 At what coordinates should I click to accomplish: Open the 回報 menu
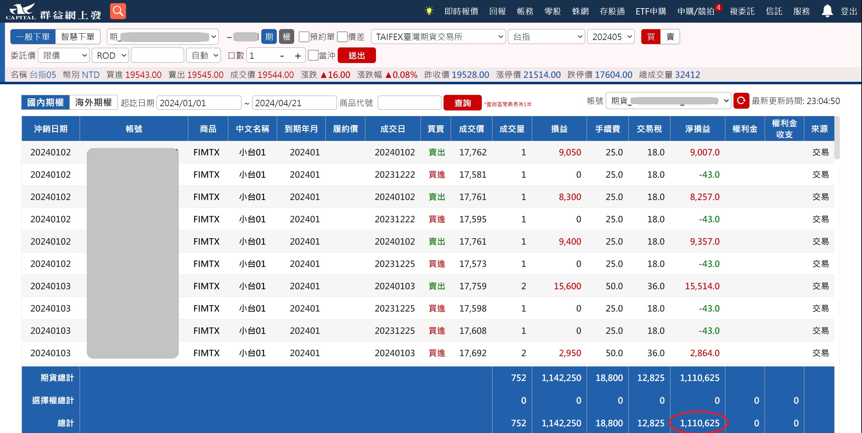tap(497, 11)
